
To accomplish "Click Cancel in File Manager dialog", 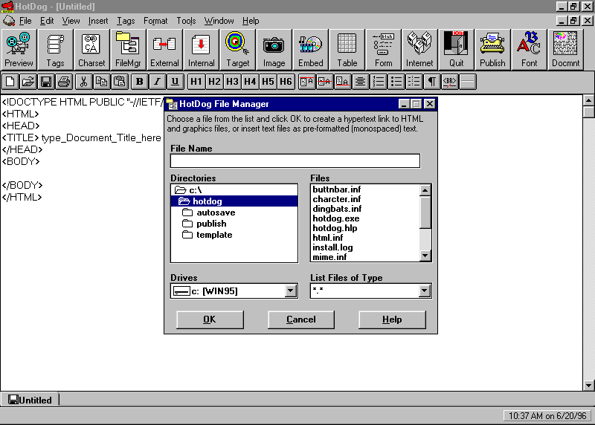I will [301, 319].
